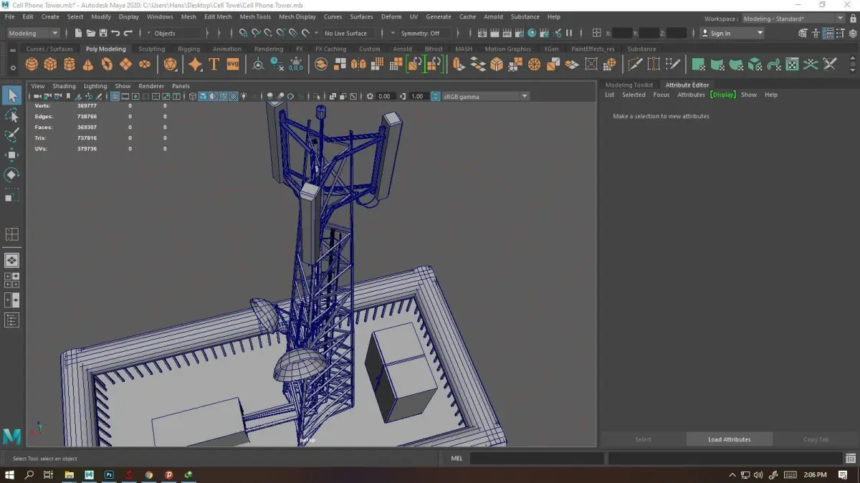The width and height of the screenshot is (860, 483).
Task: Click the Copy Tab button
Action: click(x=816, y=439)
